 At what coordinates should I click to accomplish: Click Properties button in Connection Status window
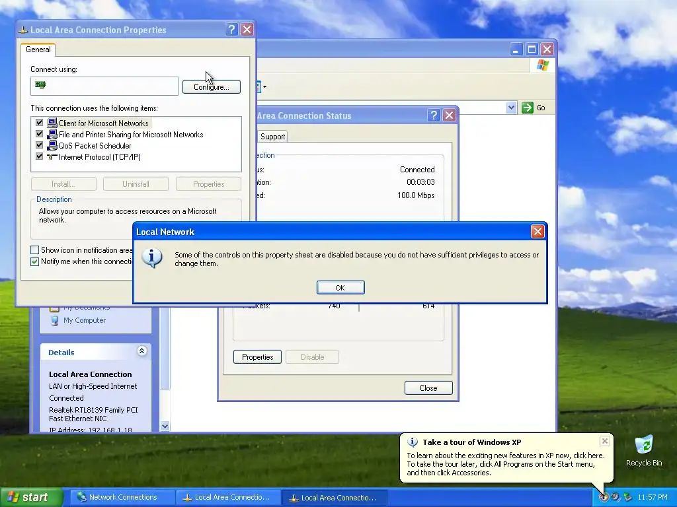point(257,357)
